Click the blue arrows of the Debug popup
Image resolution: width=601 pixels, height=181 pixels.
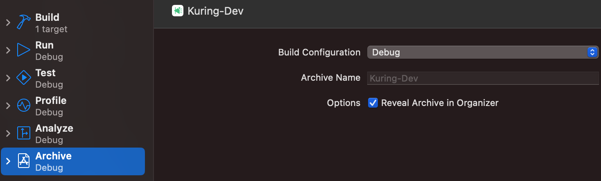click(x=592, y=52)
